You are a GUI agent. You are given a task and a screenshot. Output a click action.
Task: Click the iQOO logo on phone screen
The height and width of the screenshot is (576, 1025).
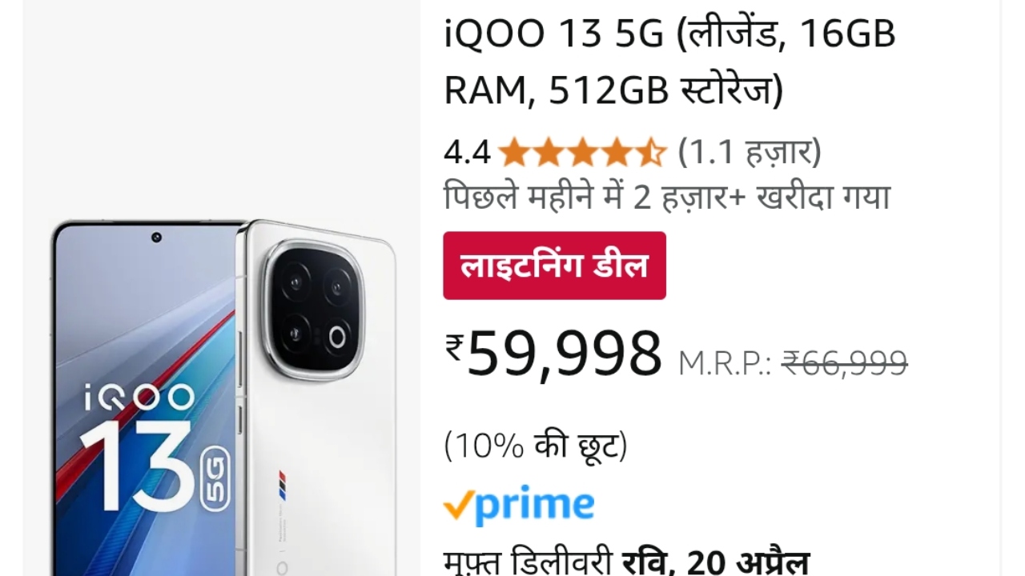(139, 398)
